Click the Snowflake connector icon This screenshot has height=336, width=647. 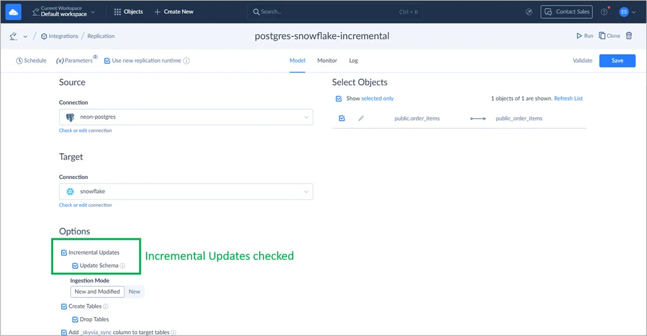70,192
